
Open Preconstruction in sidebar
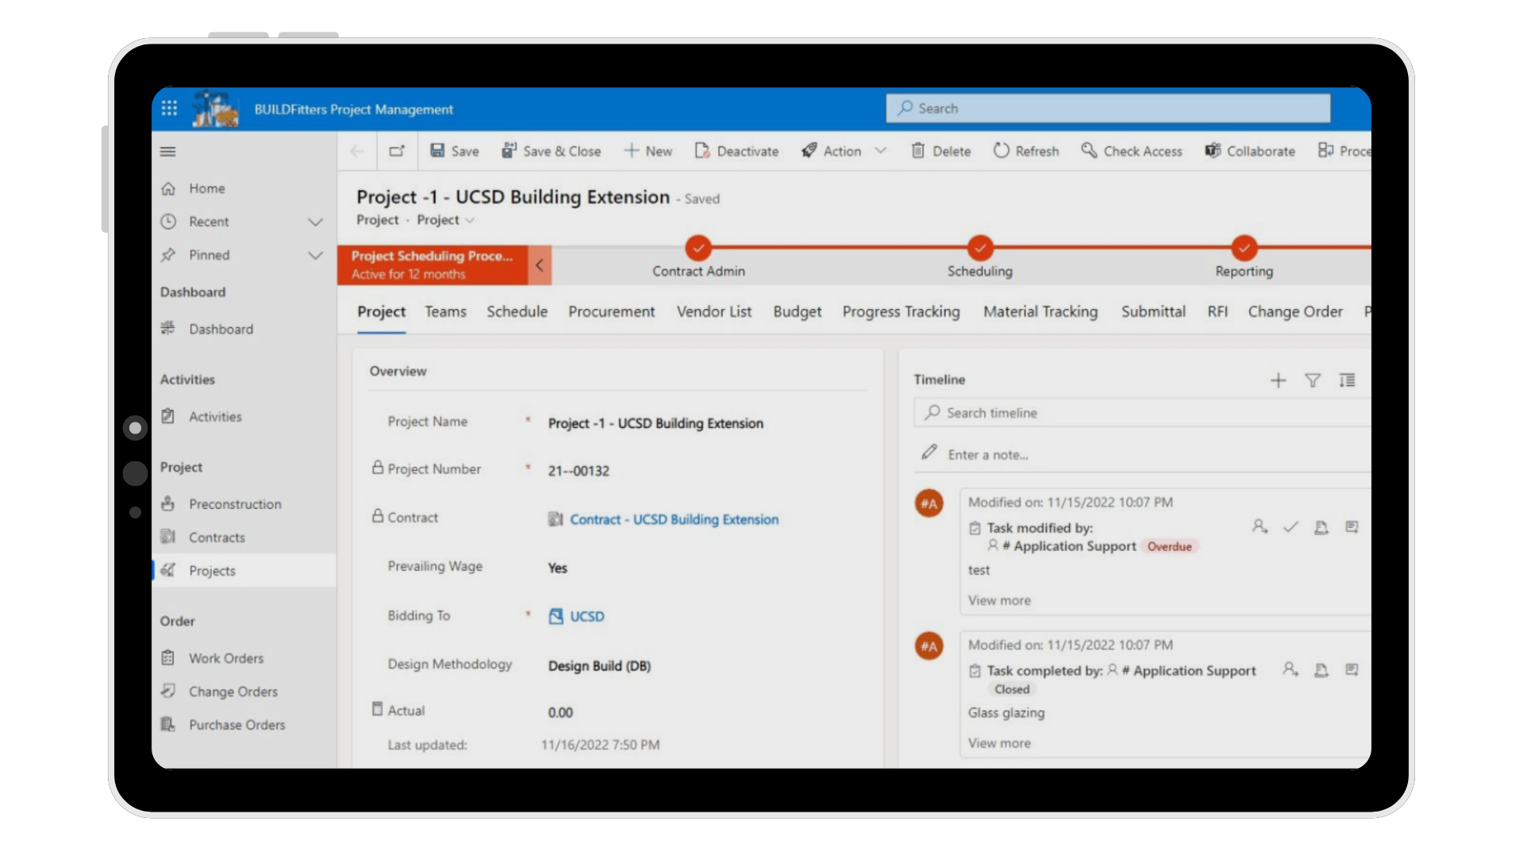[235, 504]
